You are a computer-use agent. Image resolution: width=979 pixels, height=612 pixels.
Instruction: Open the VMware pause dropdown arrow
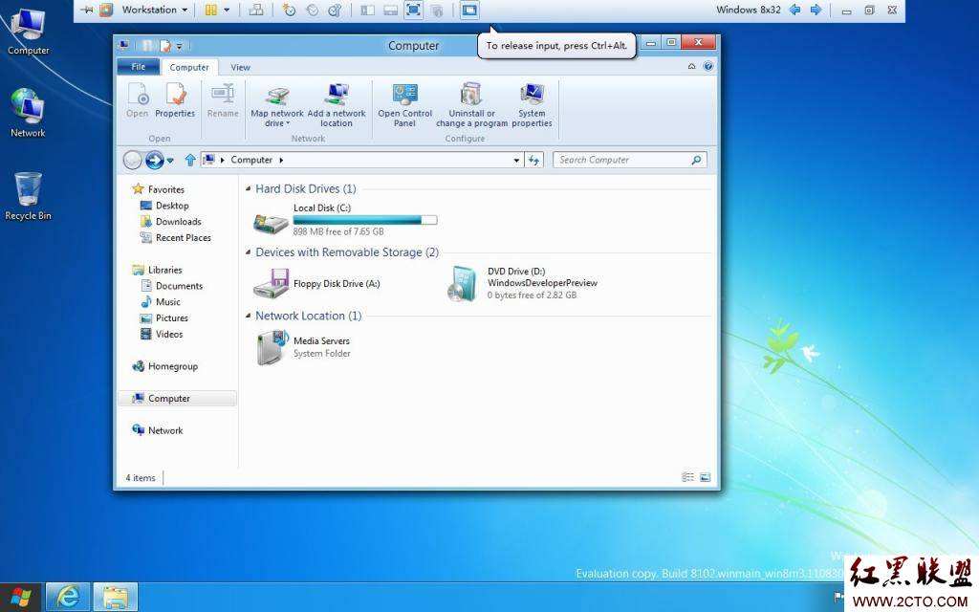coord(227,10)
